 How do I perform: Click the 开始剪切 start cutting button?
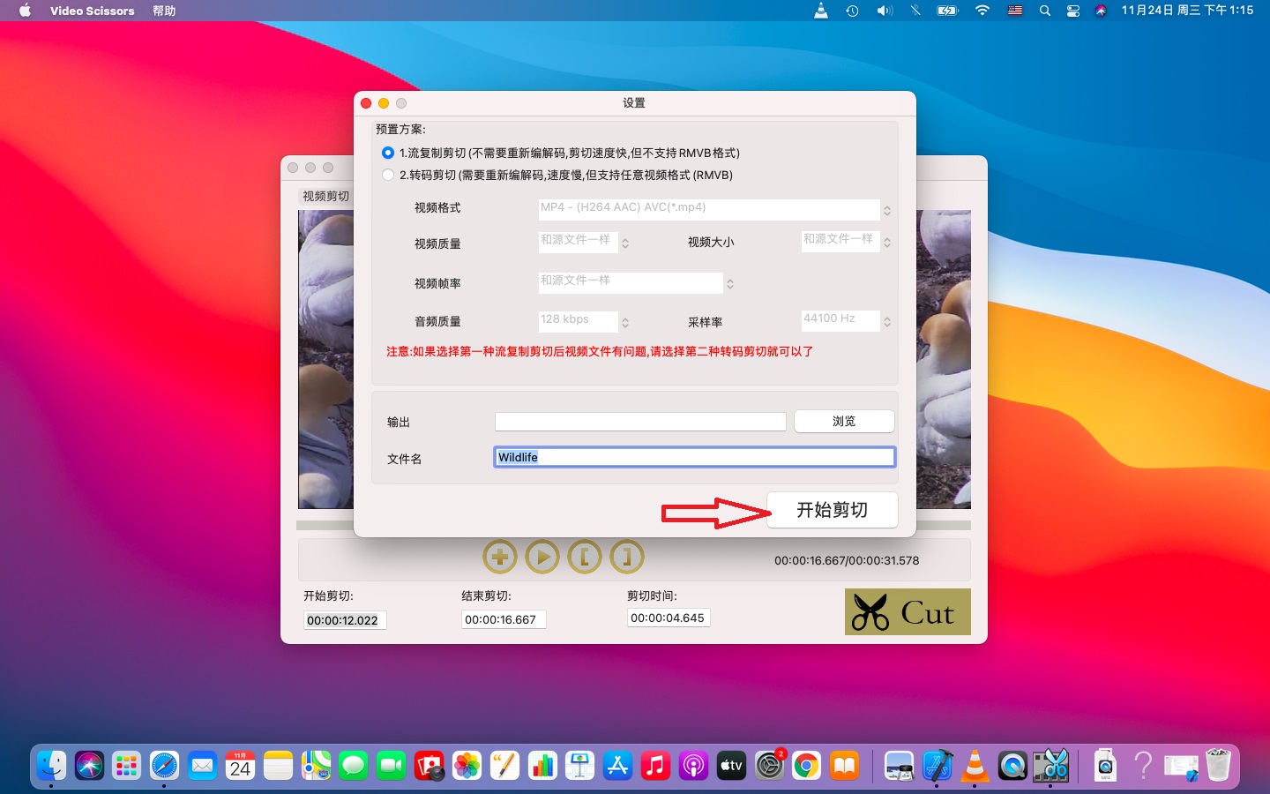[x=833, y=510]
